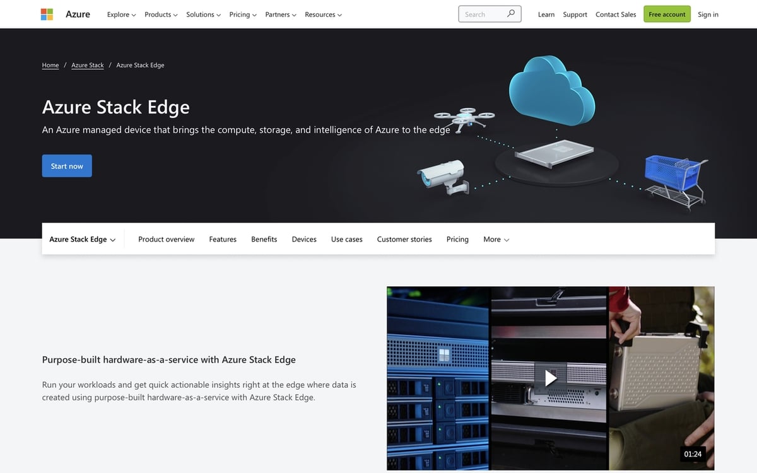Follow the Azure Stack breadcrumb link
This screenshot has width=757, height=473.
point(87,65)
